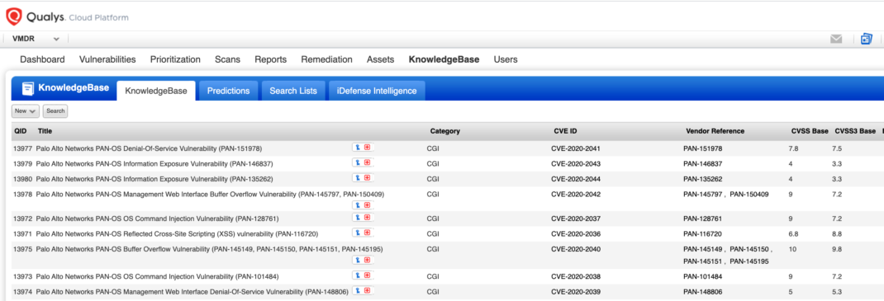This screenshot has height=301, width=884.
Task: Expand the New dropdown button
Action: click(x=26, y=111)
